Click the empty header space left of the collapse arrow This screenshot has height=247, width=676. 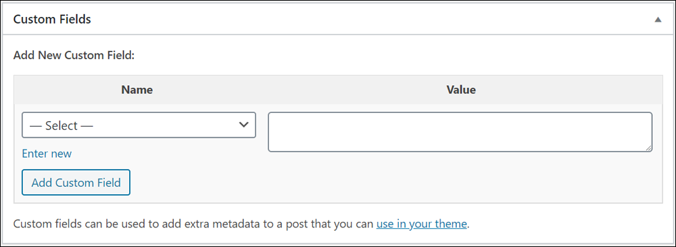370,20
